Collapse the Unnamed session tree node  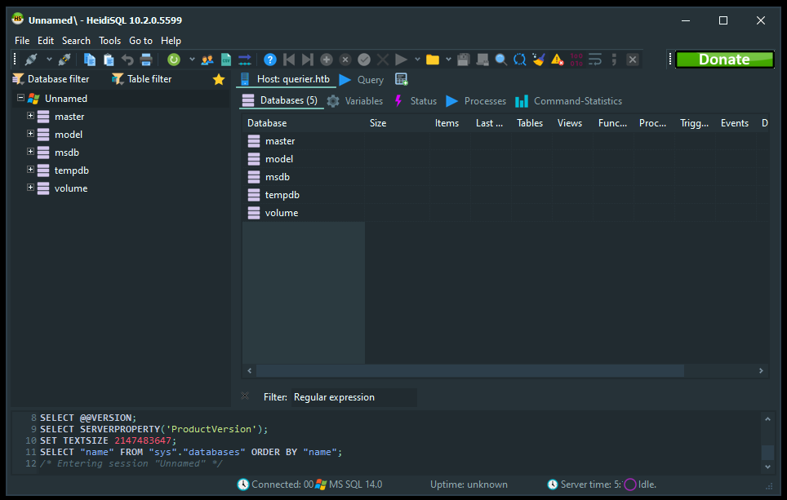click(x=20, y=98)
